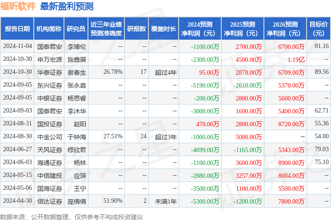The width and height of the screenshot is (331, 221).
Task: Select analyst 王宁
Action: tap(80, 189)
